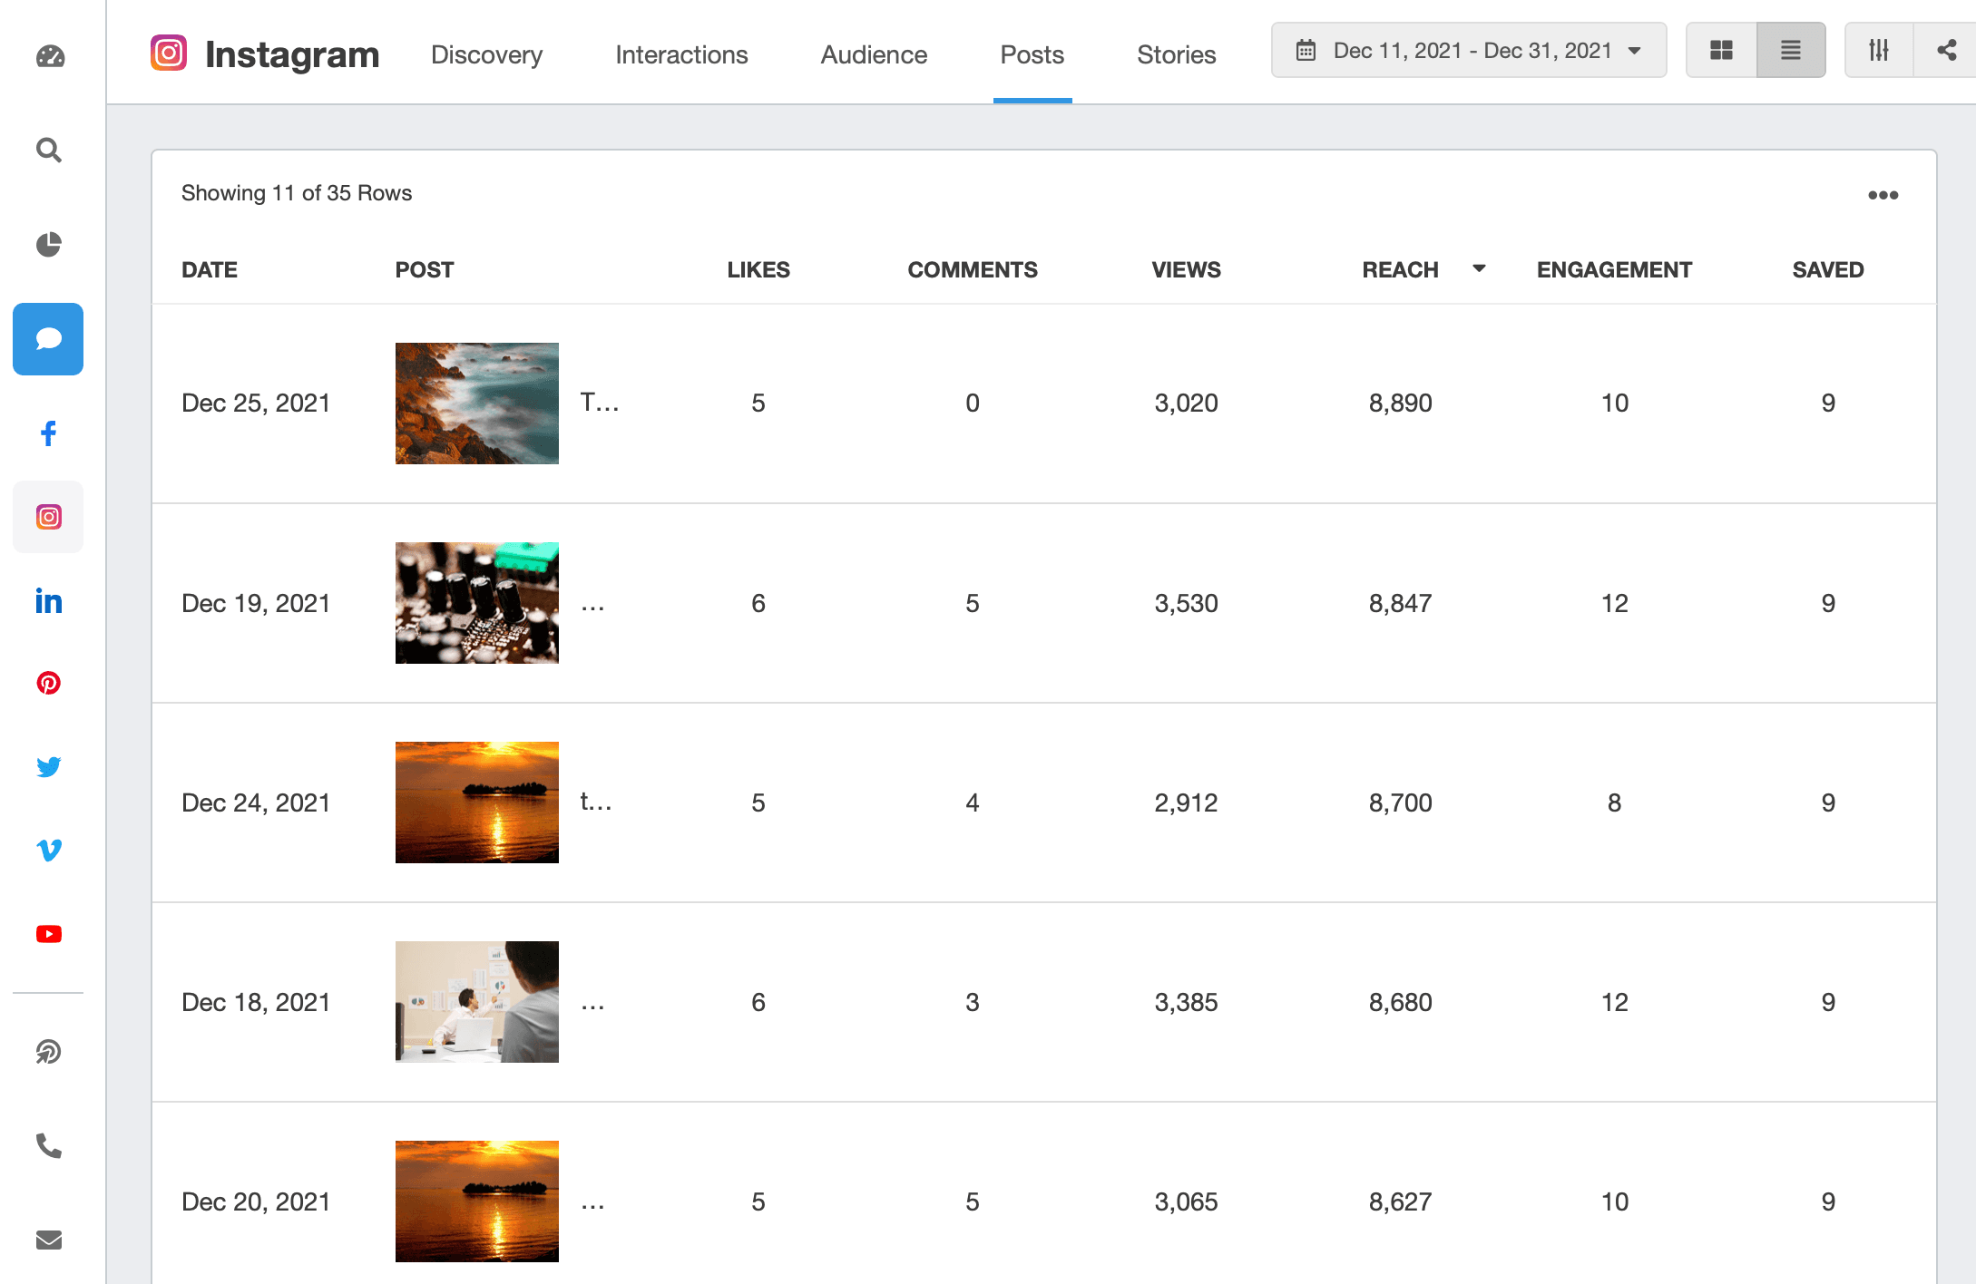Toggle the filters panel
The width and height of the screenshot is (1976, 1284).
point(1878,50)
